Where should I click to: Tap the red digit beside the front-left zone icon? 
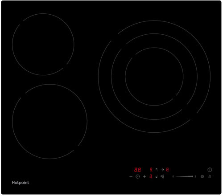pos(151,176)
